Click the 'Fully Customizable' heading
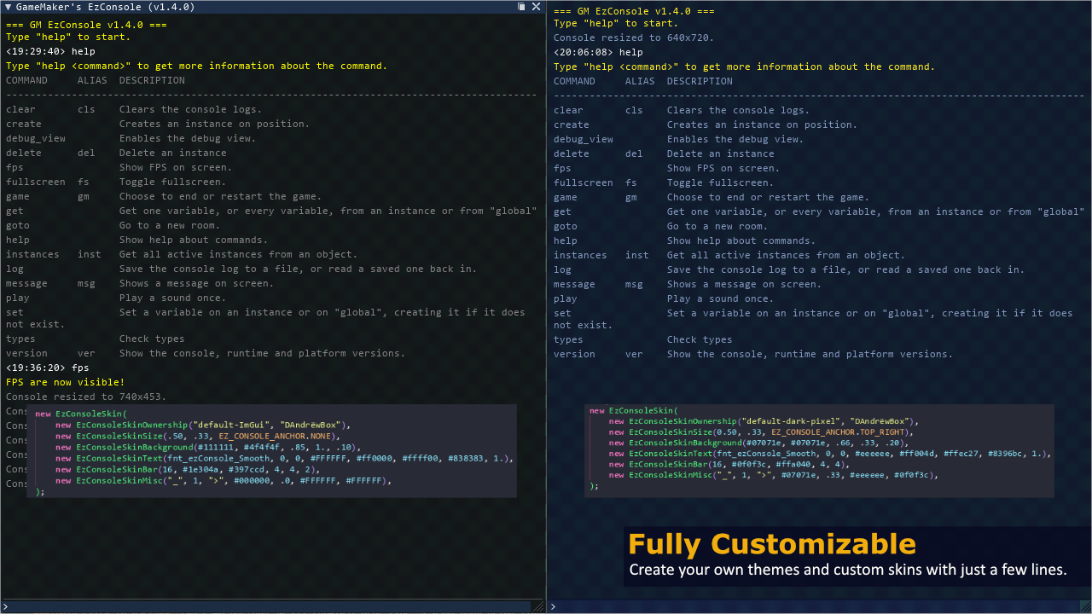 pyautogui.click(x=772, y=544)
